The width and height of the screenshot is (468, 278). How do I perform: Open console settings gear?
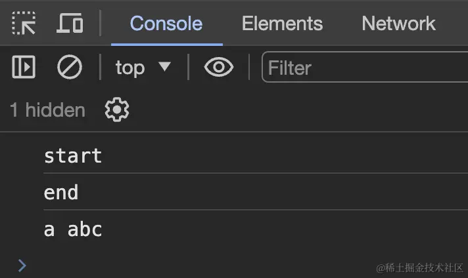tap(117, 110)
